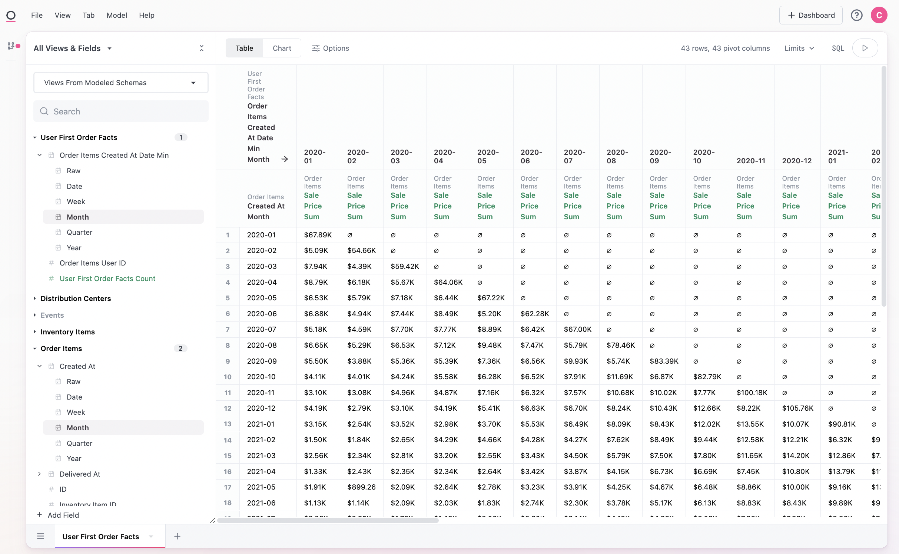The image size is (899, 554).
Task: Click the git branch icon in sidebar
Action: click(x=11, y=46)
